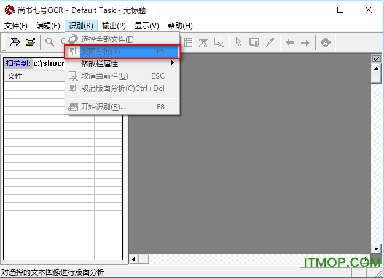Click the table layout toolbar icon
The width and height of the screenshot is (384, 278).
(188, 42)
